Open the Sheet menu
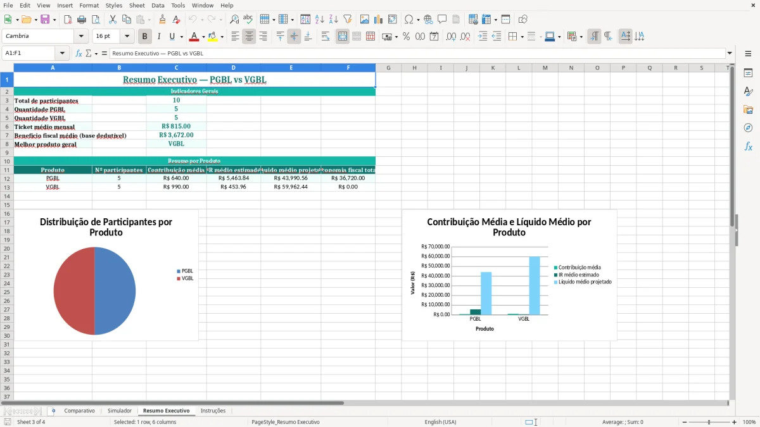The image size is (760, 427). tap(137, 5)
